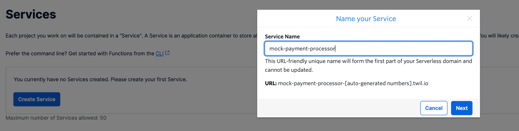The height and width of the screenshot is (131, 519).
Task: Click the Name your Service dialog title
Action: [366, 19]
